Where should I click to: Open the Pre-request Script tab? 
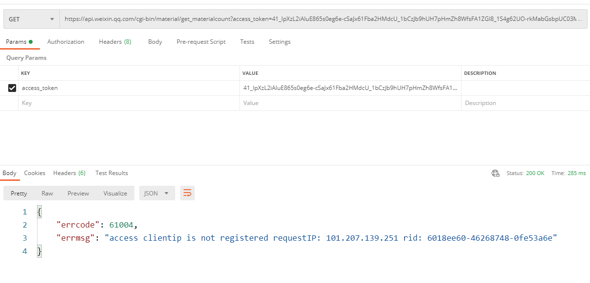click(x=201, y=42)
